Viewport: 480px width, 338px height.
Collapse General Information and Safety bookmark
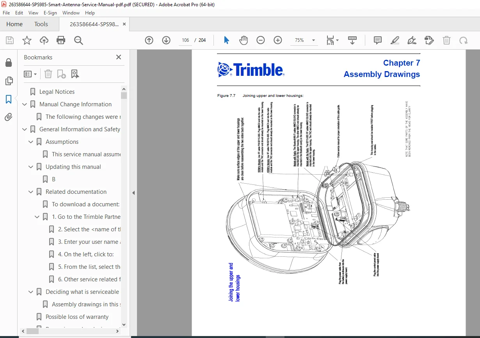25,129
